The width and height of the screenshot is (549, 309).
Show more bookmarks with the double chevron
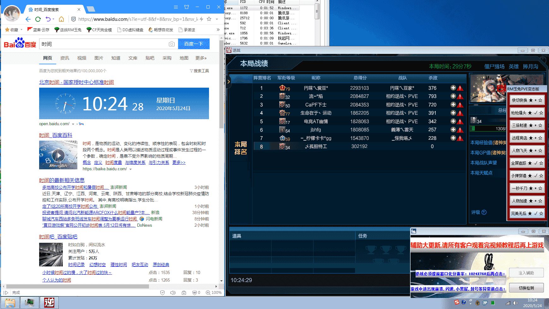point(218,30)
